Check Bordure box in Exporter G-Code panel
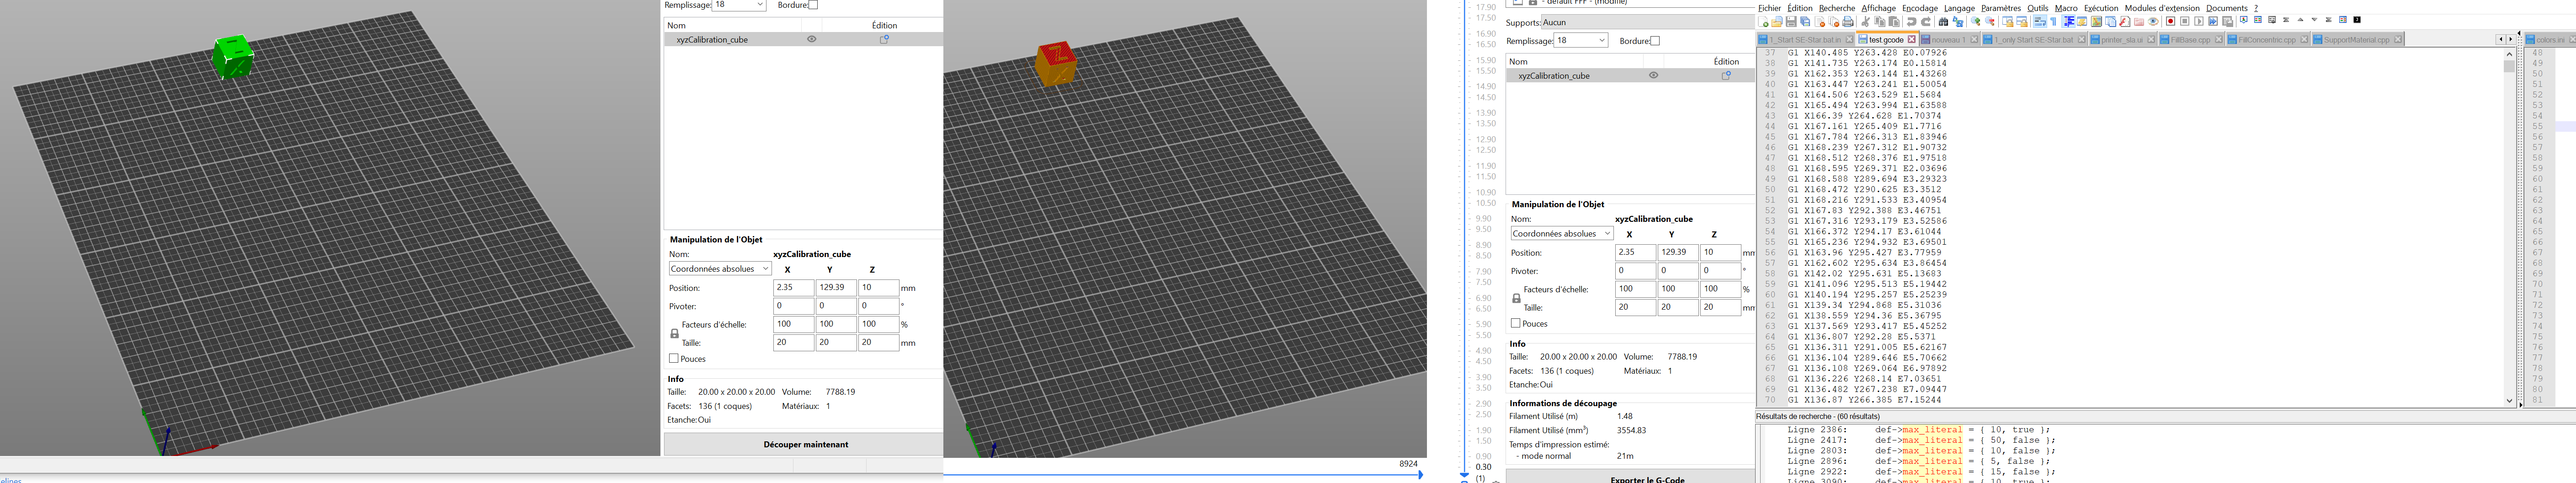 pos(1655,41)
